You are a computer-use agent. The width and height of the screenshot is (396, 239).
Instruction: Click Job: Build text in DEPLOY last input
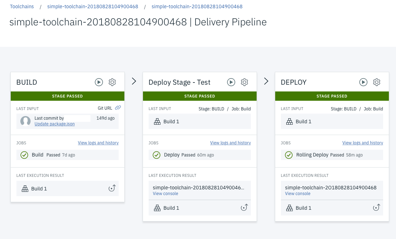[x=373, y=109]
